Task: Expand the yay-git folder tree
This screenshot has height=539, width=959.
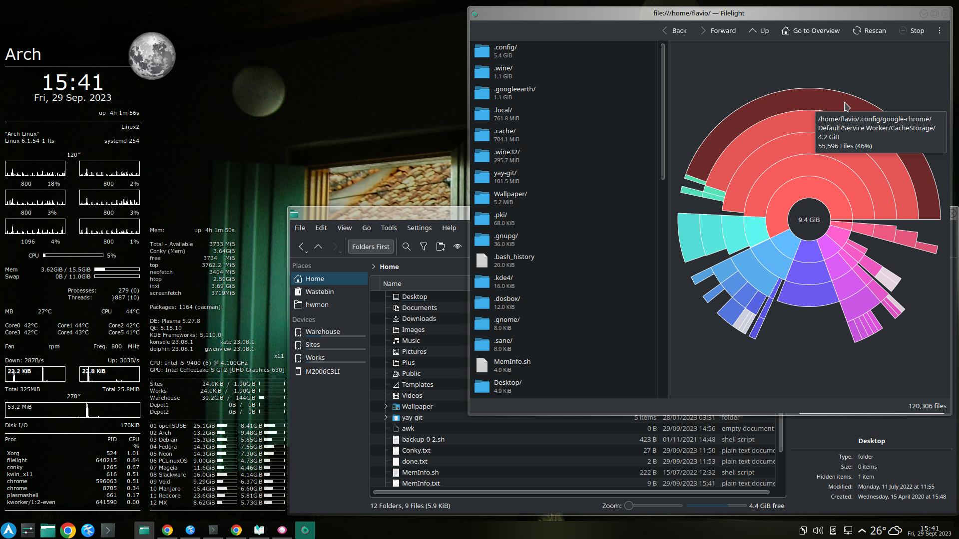Action: point(386,417)
